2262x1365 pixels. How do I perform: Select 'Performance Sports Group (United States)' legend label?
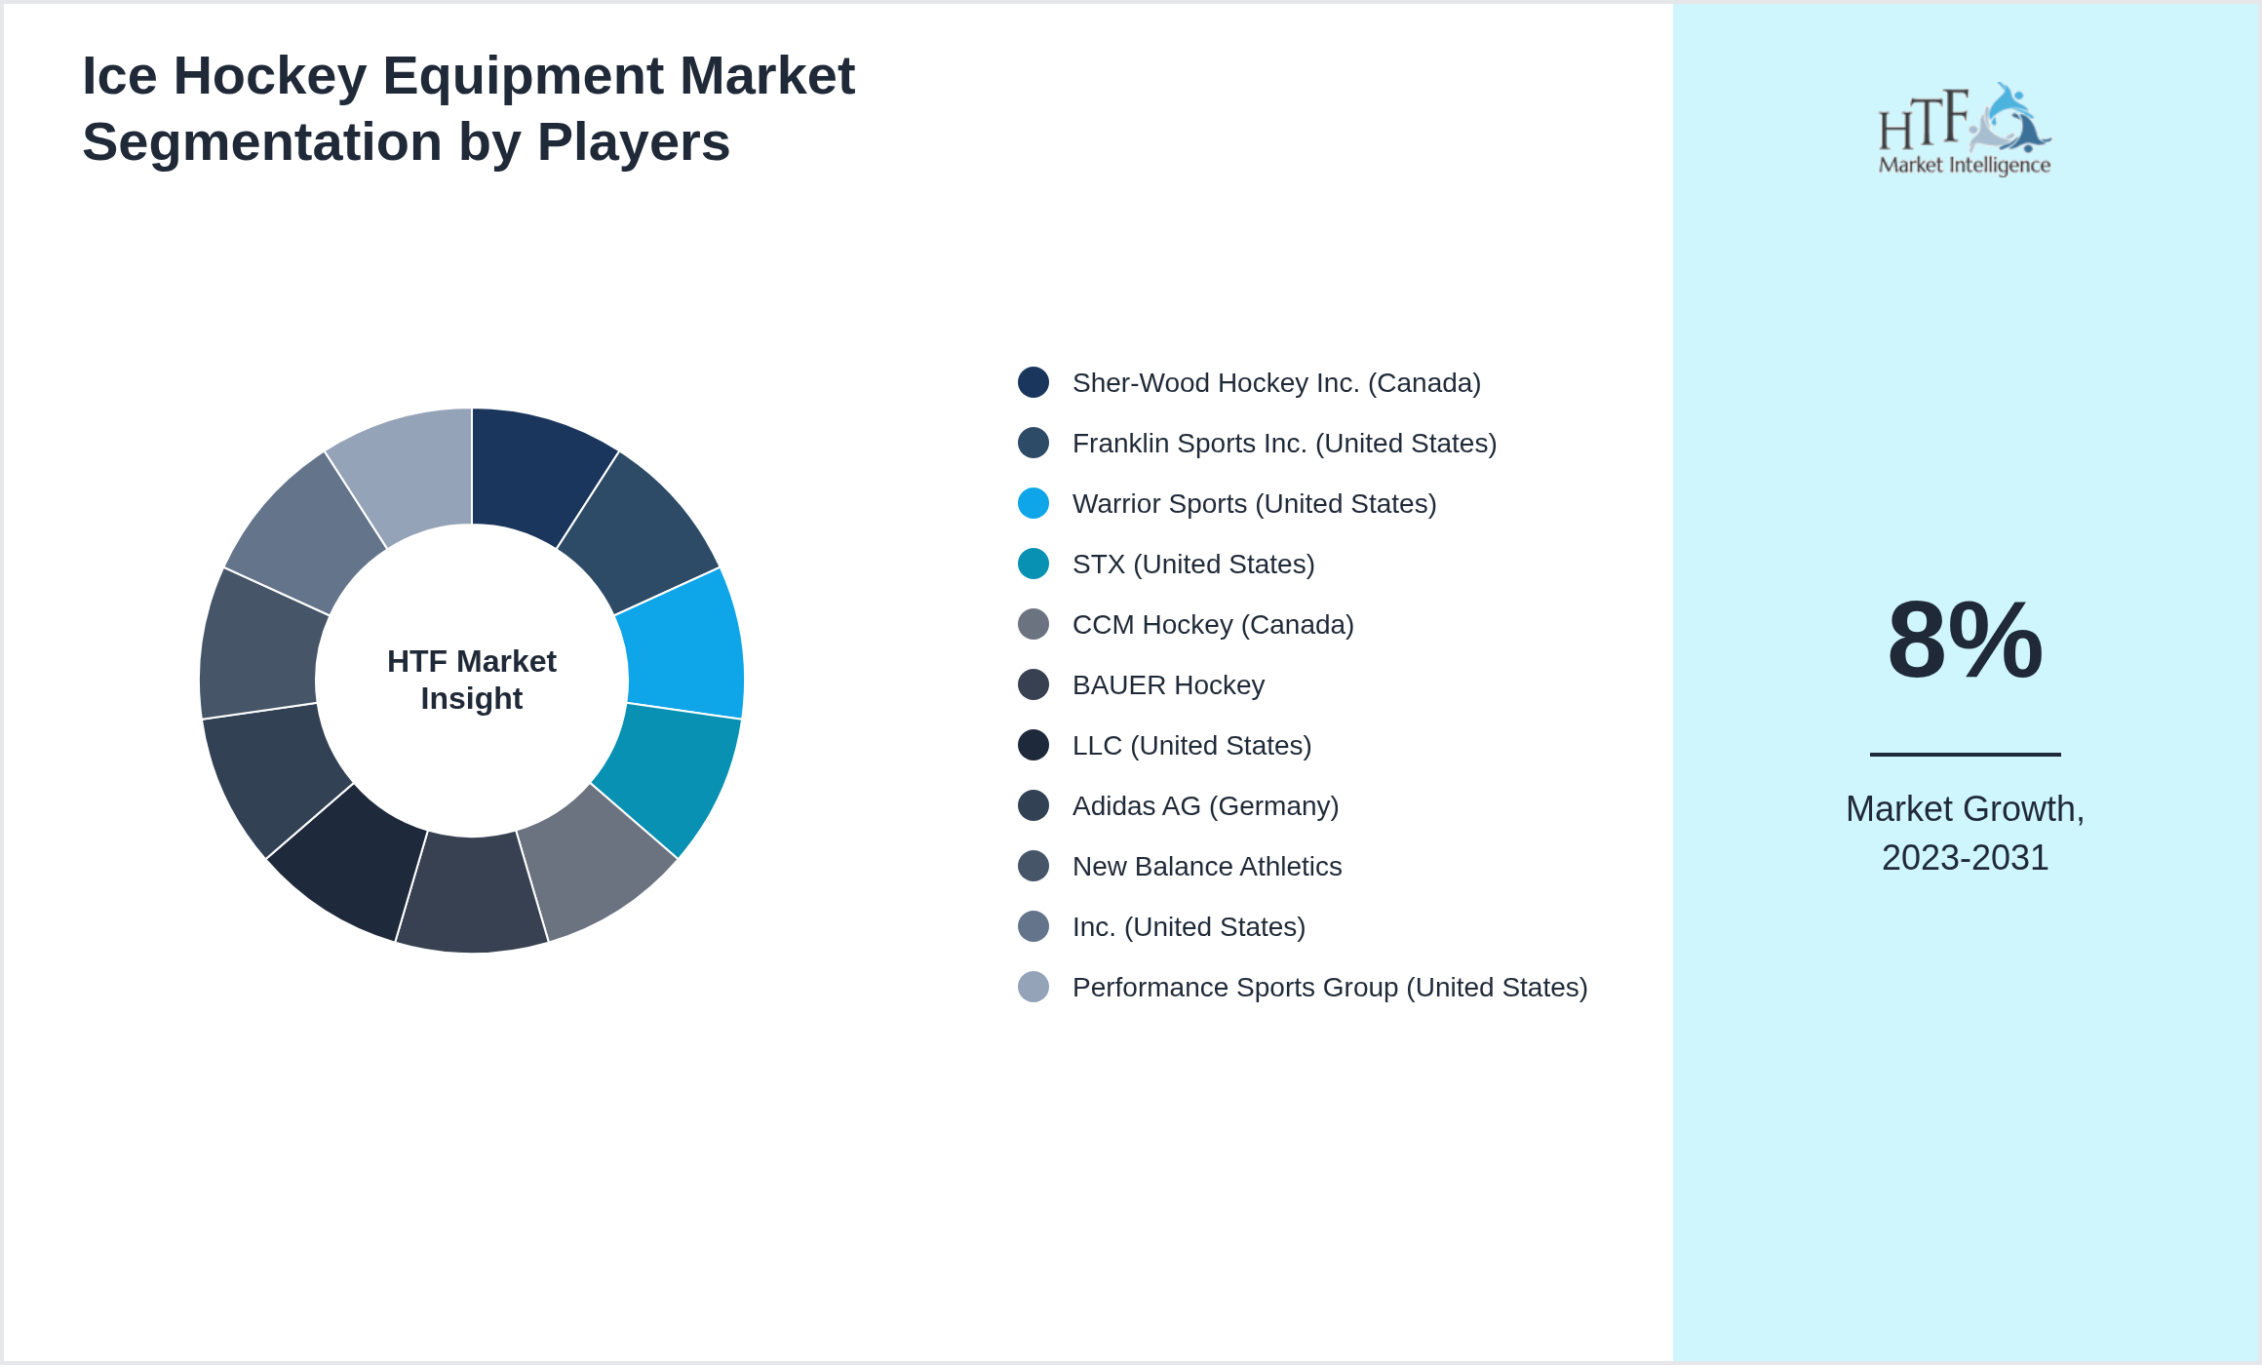1330,988
